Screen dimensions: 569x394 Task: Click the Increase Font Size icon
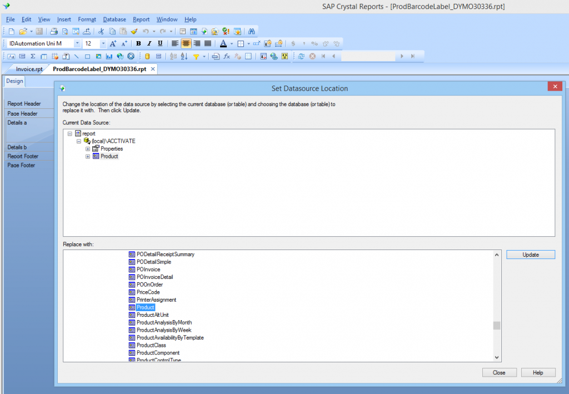coord(113,43)
